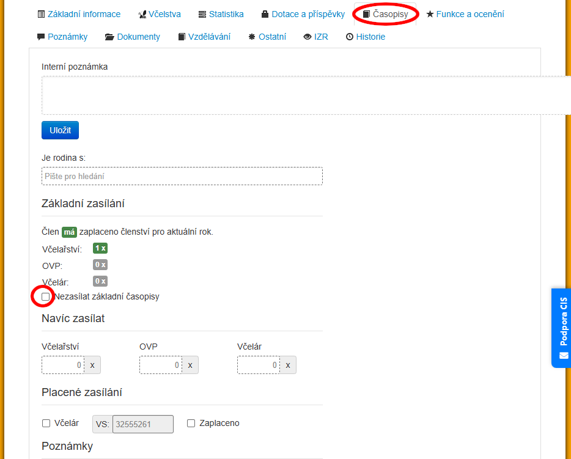Open the Dokumenty tab
The width and height of the screenshot is (571, 459).
[x=133, y=37]
